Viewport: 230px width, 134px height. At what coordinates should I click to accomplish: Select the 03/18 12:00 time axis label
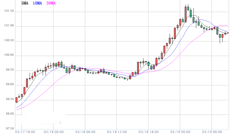pyautogui.click(x=116, y=132)
